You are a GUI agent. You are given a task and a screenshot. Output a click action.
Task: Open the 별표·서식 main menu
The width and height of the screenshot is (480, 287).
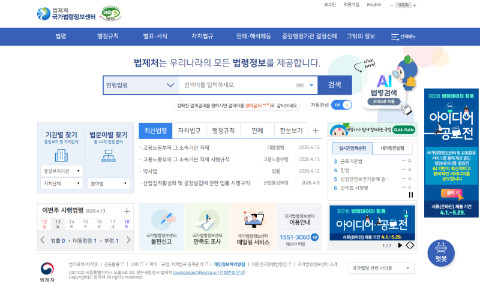[155, 37]
